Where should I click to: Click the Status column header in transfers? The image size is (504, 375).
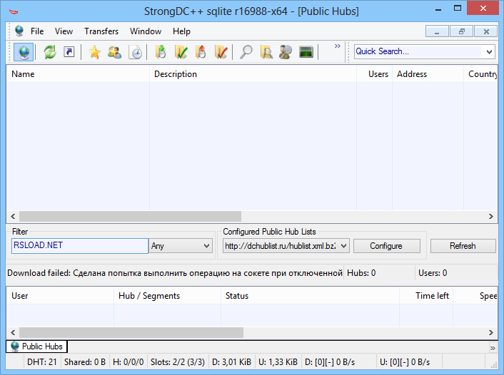310,296
